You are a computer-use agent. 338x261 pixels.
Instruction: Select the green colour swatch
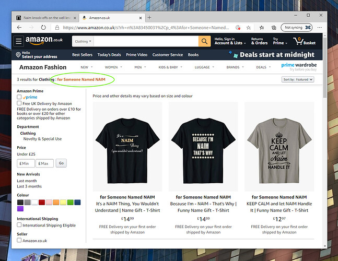(71, 202)
